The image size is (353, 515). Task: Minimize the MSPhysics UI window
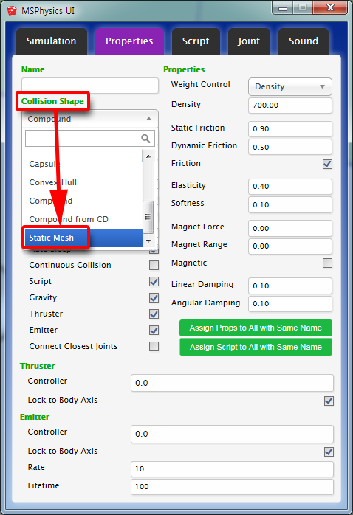[283, 8]
